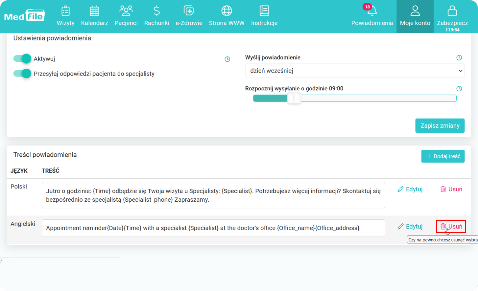Click clock icon beside Wyślij powiadomienie

(x=459, y=58)
